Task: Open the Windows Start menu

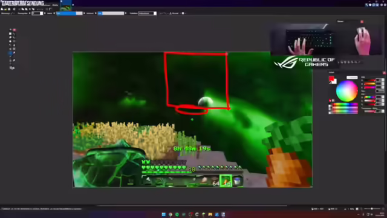Action: [164, 214]
